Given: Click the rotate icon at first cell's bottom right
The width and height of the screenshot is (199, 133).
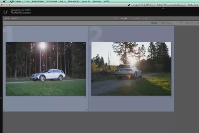Looking at the screenshot, I should pyautogui.click(x=86, y=110).
